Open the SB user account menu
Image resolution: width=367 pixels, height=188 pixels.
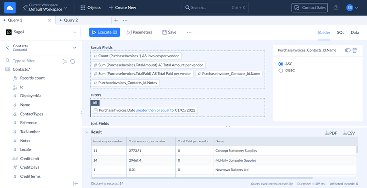pyautogui.click(x=352, y=8)
